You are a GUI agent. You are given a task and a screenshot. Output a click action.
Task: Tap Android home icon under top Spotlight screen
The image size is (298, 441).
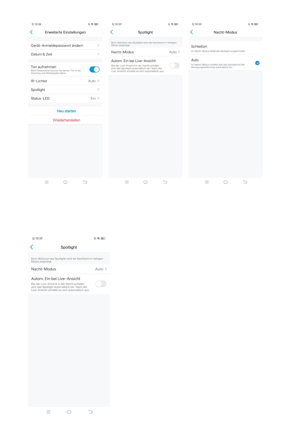[x=145, y=182]
